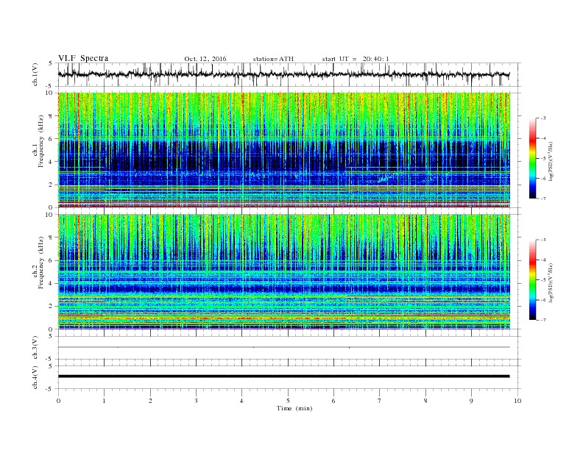Viewport: 583px width, 450px height.
Task: Click the "station=ATH" header label
Action: 273,59
